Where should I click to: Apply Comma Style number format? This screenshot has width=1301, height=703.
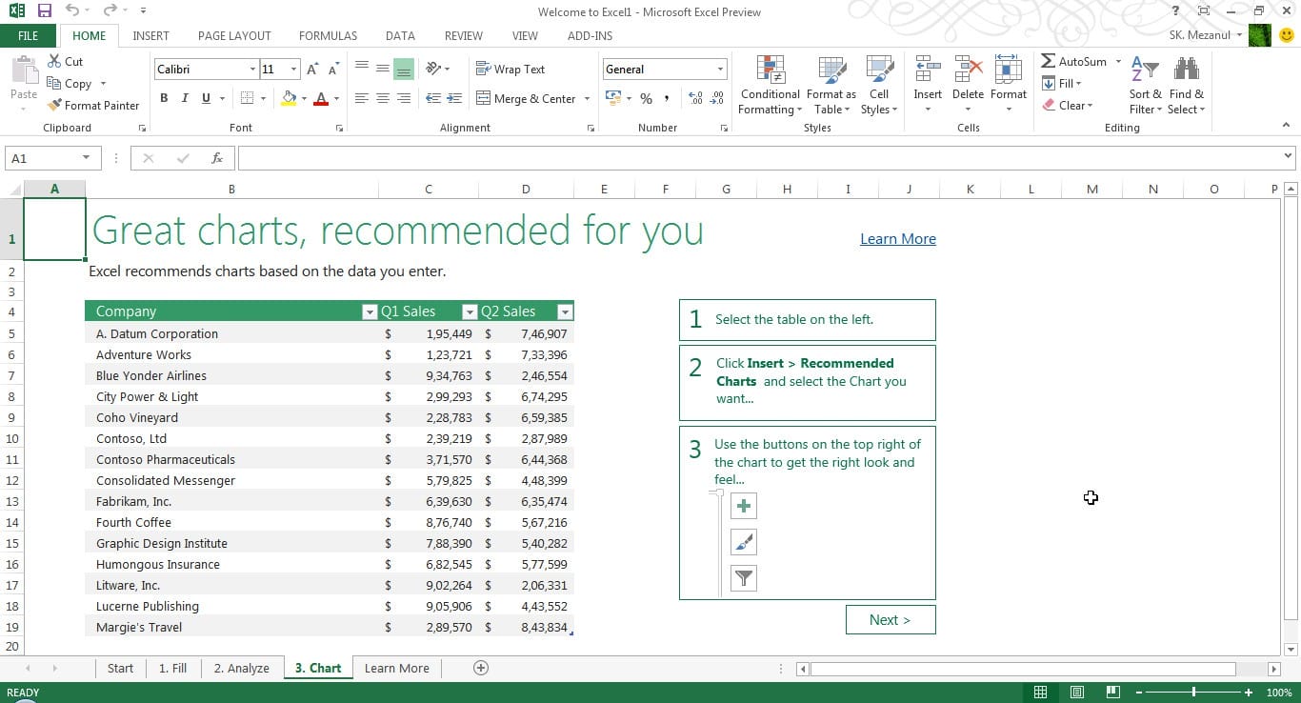pos(667,98)
